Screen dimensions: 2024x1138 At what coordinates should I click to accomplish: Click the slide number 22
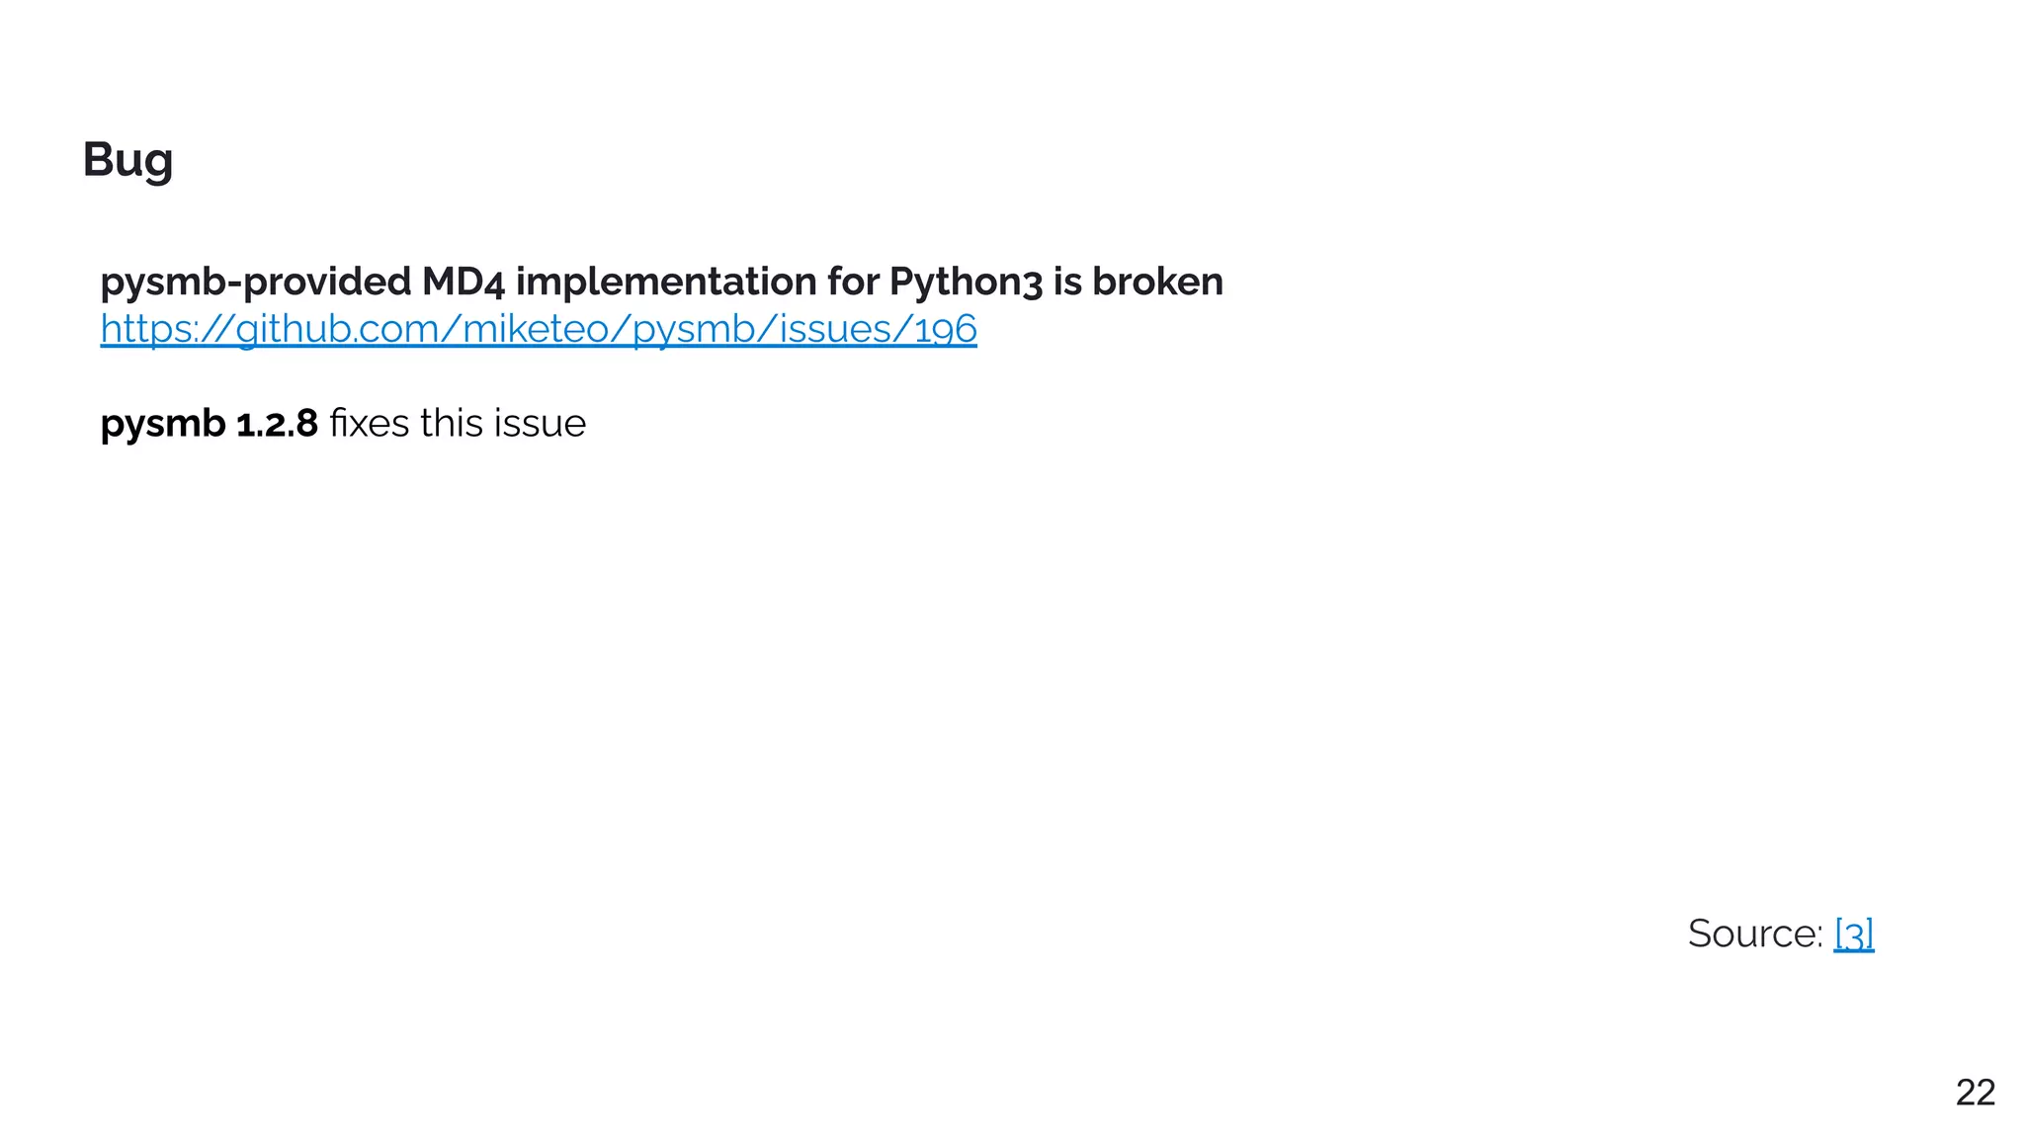[x=1975, y=1093]
